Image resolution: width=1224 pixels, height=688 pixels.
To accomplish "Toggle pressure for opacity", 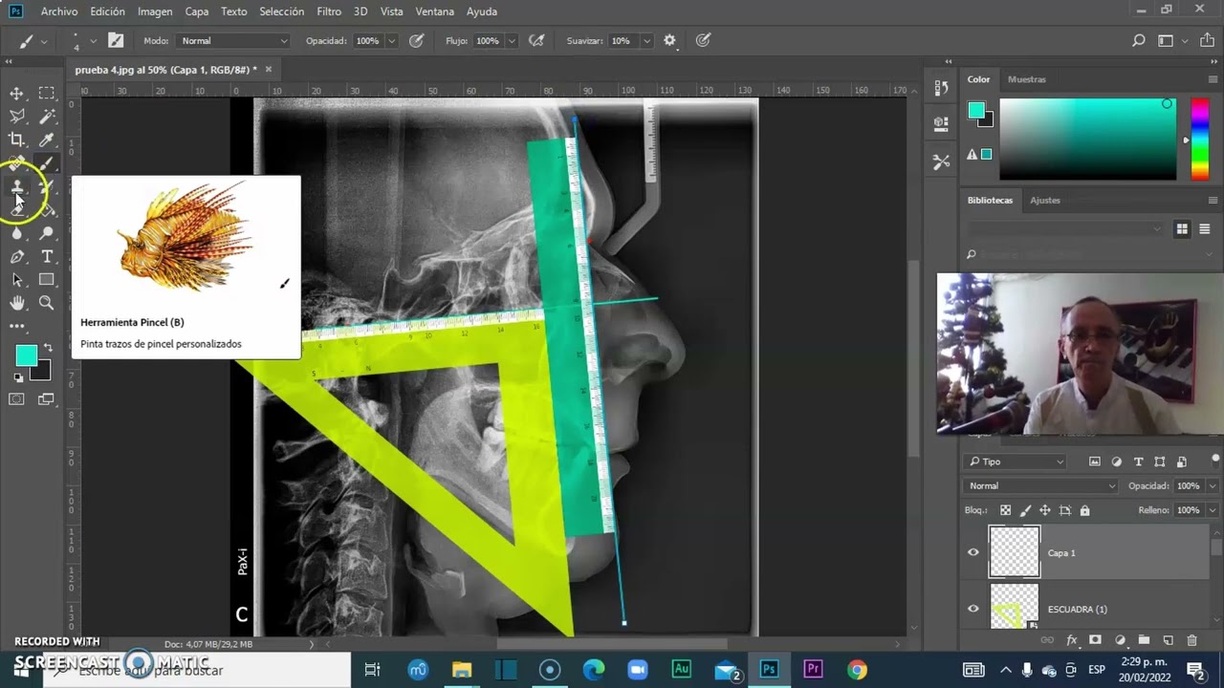I will point(416,40).
